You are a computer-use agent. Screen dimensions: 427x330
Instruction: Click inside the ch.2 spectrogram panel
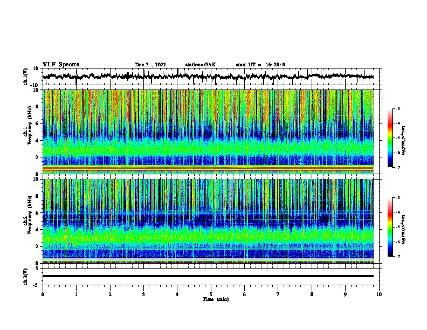point(208,221)
